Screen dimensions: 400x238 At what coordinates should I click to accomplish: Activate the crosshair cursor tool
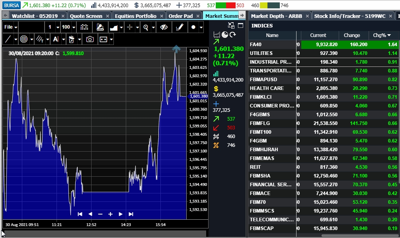tap(130, 27)
